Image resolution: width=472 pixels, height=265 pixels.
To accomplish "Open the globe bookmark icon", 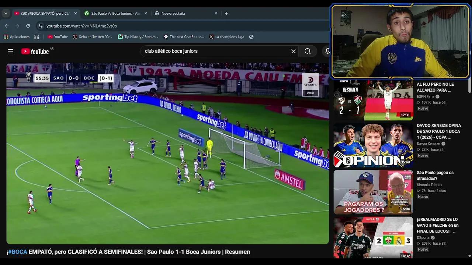I will (251, 37).
